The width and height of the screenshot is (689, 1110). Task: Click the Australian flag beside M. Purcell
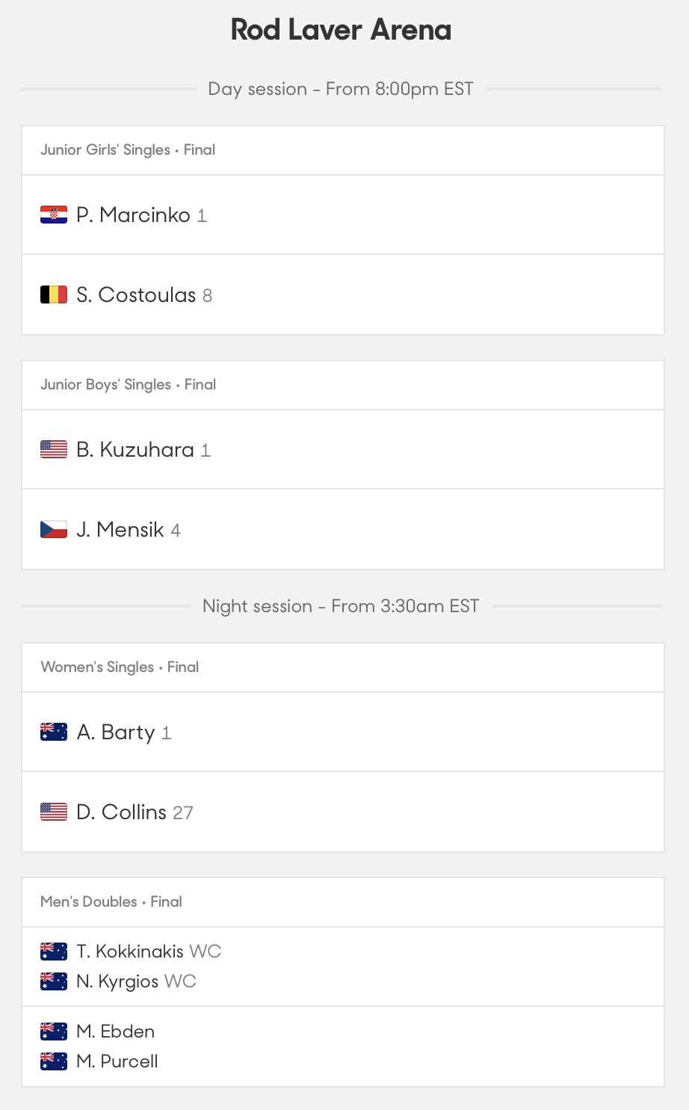[x=54, y=1061]
